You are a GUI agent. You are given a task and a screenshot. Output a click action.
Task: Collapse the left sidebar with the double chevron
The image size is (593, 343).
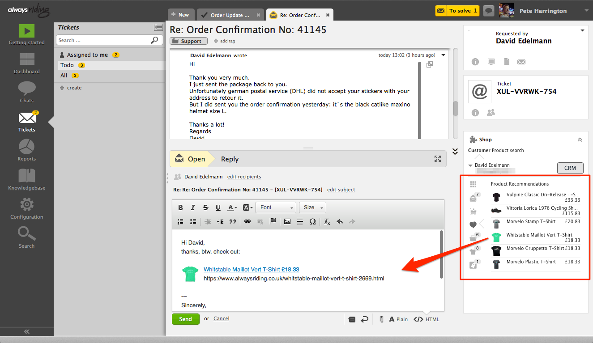[26, 331]
